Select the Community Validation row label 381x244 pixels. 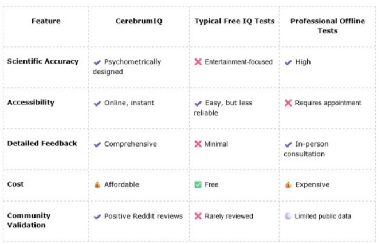tap(29, 220)
